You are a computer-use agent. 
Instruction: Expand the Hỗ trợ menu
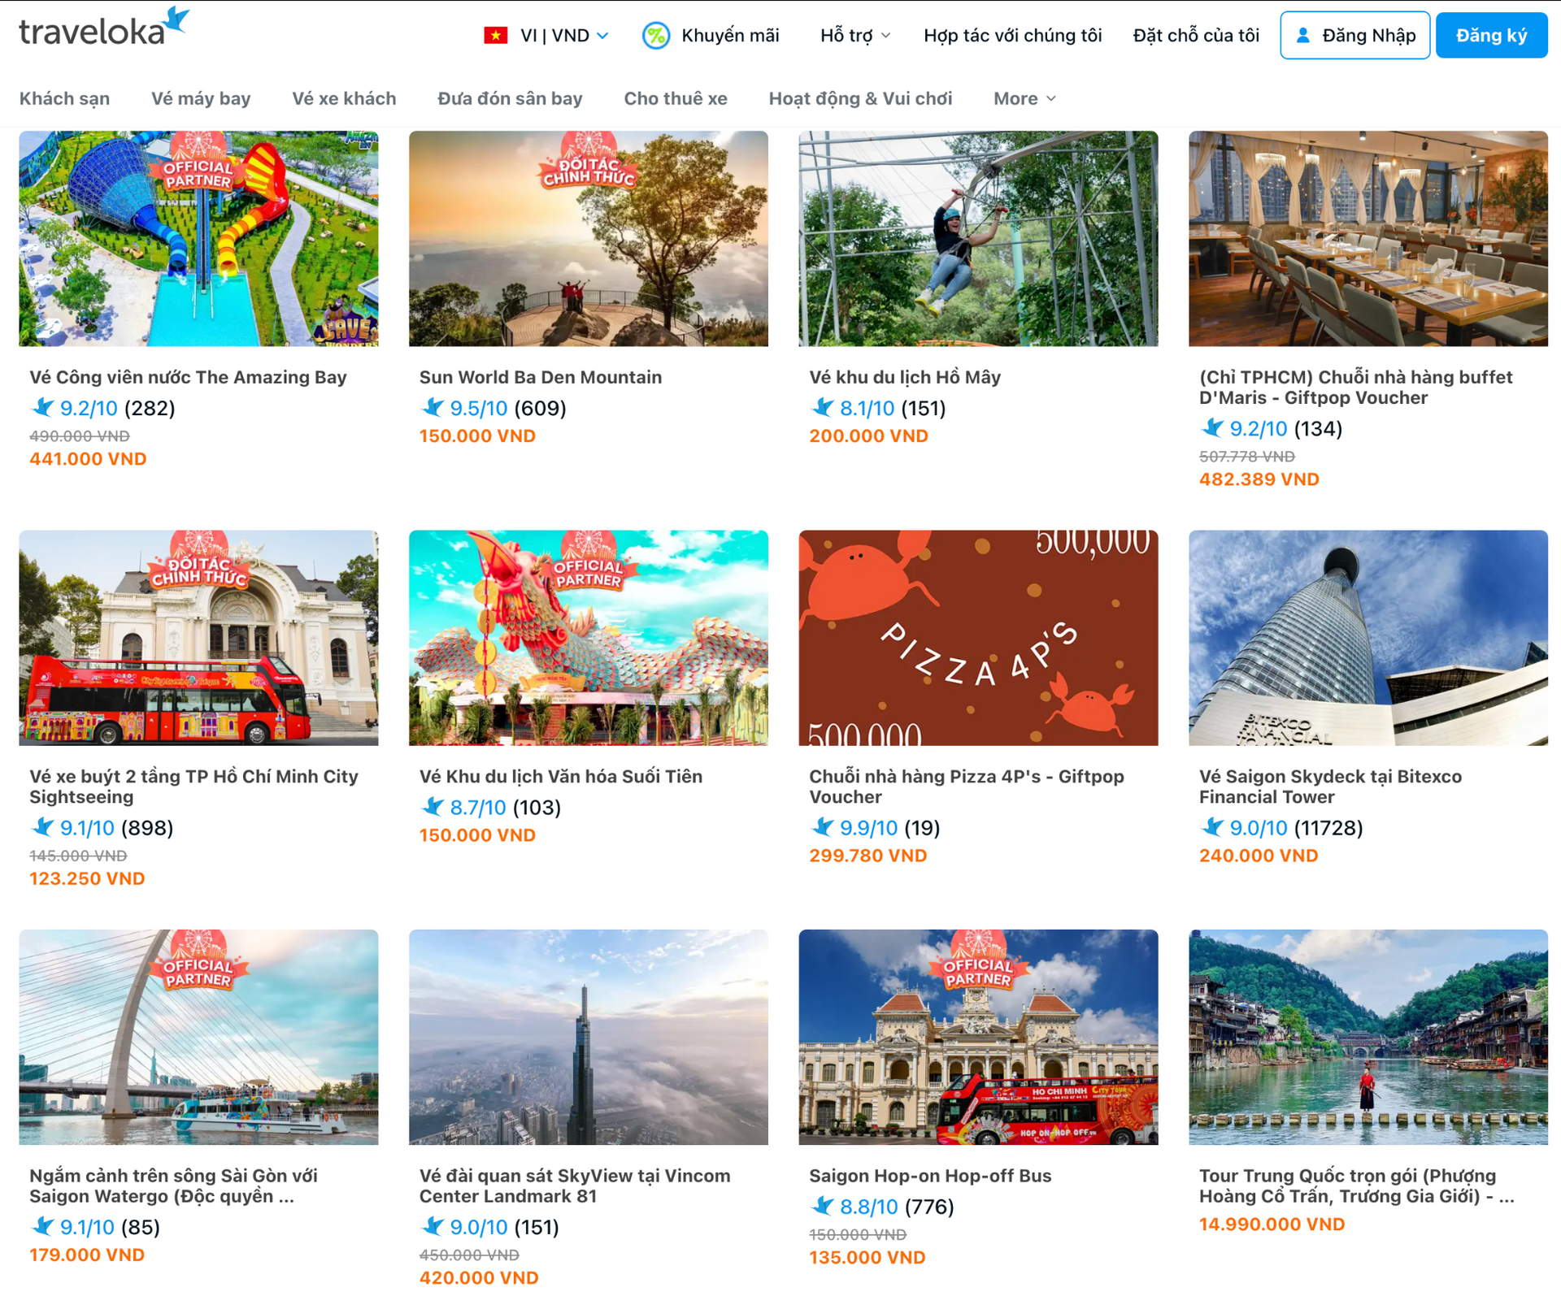(854, 36)
